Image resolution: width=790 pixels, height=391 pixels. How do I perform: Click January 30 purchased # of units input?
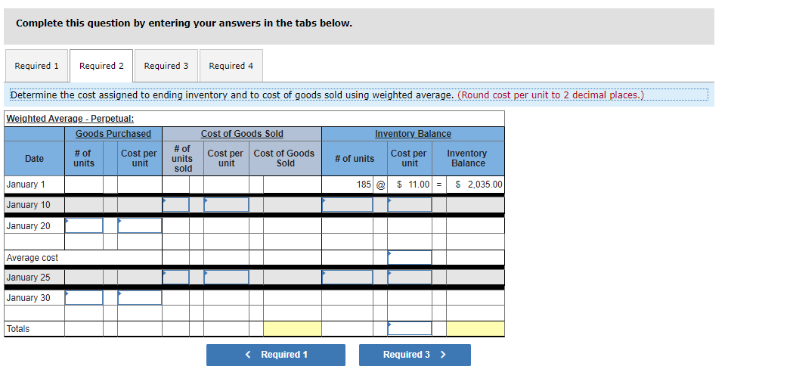(x=84, y=298)
